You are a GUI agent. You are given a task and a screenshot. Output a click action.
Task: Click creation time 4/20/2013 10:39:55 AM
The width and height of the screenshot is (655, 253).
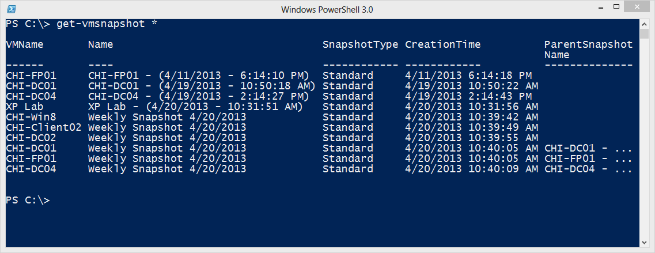tap(472, 138)
